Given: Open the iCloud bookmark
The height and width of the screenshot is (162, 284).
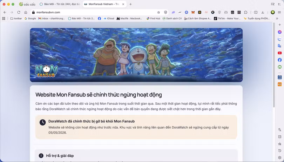Looking at the screenshot, I should coord(109,19).
